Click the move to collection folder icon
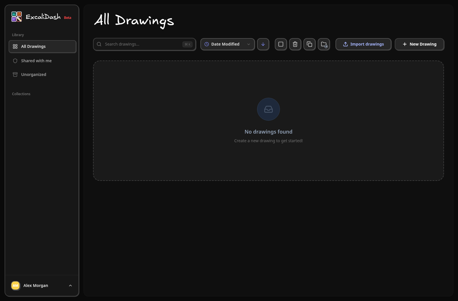The width and height of the screenshot is (458, 301). pos(324,44)
